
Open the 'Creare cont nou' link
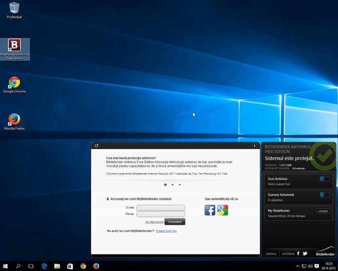pyautogui.click(x=166, y=231)
